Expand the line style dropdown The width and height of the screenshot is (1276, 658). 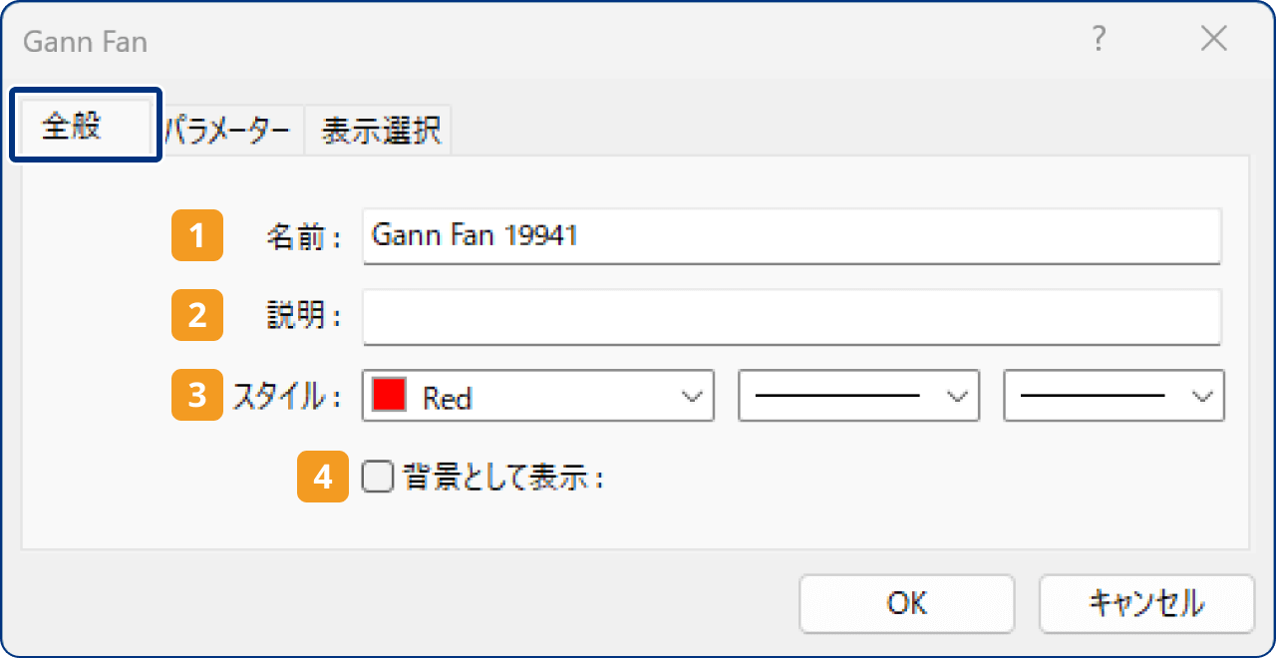[857, 396]
